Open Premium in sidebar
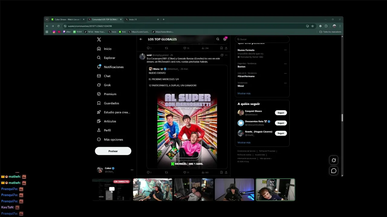 click(x=107, y=94)
